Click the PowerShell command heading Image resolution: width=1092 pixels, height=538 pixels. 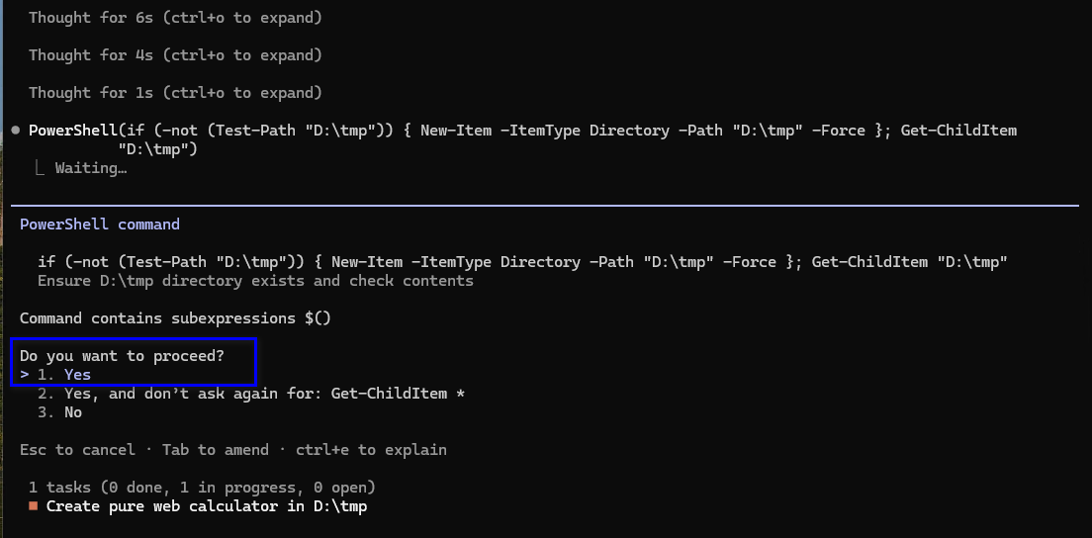pos(100,224)
